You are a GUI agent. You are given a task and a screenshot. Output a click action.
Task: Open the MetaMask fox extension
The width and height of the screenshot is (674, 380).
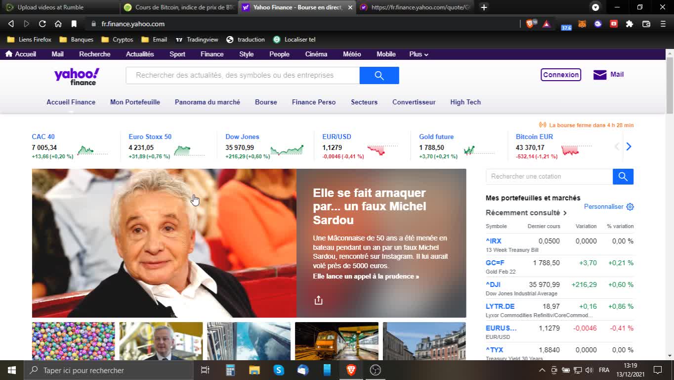(x=582, y=24)
